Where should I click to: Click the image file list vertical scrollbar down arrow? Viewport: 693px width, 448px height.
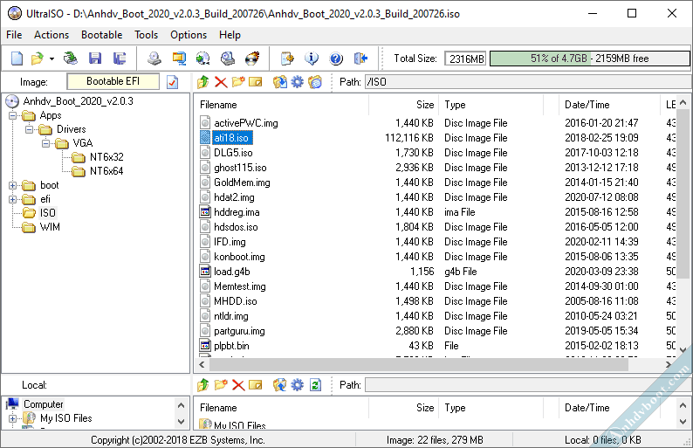(x=683, y=349)
